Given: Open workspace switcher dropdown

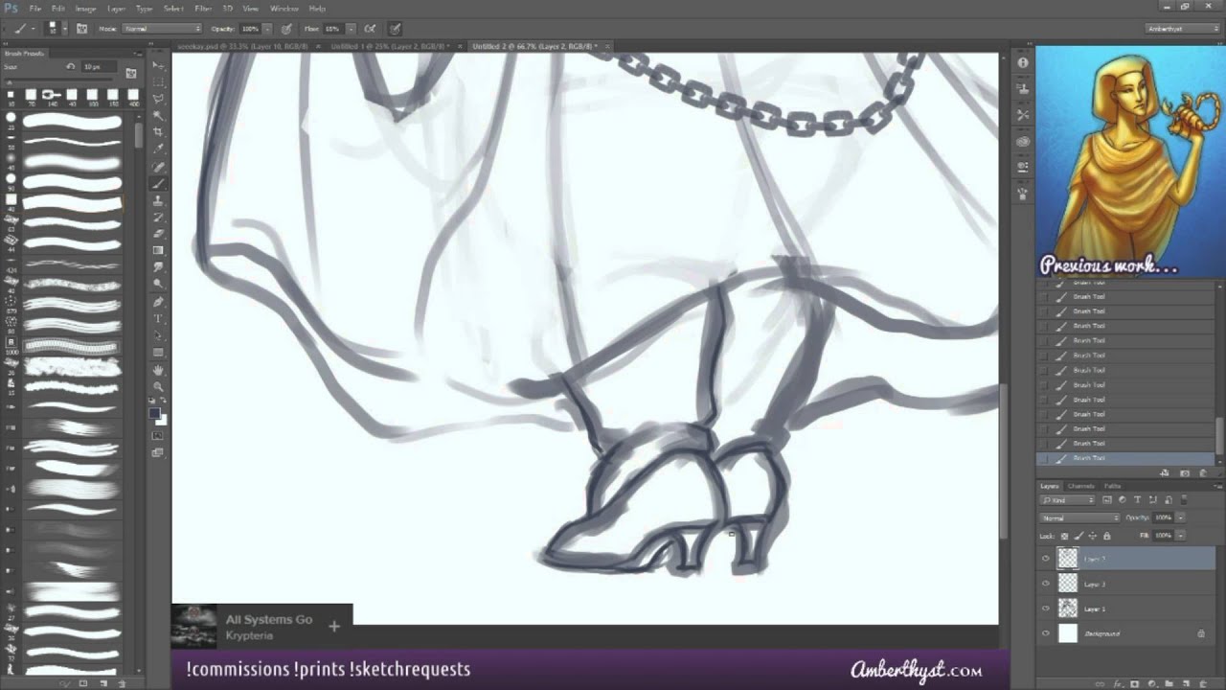Looking at the screenshot, I should click(1183, 29).
